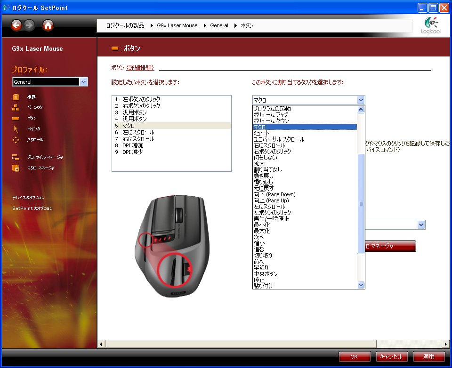
Task: Select button 9 DPI 減少
Action: (x=172, y=152)
